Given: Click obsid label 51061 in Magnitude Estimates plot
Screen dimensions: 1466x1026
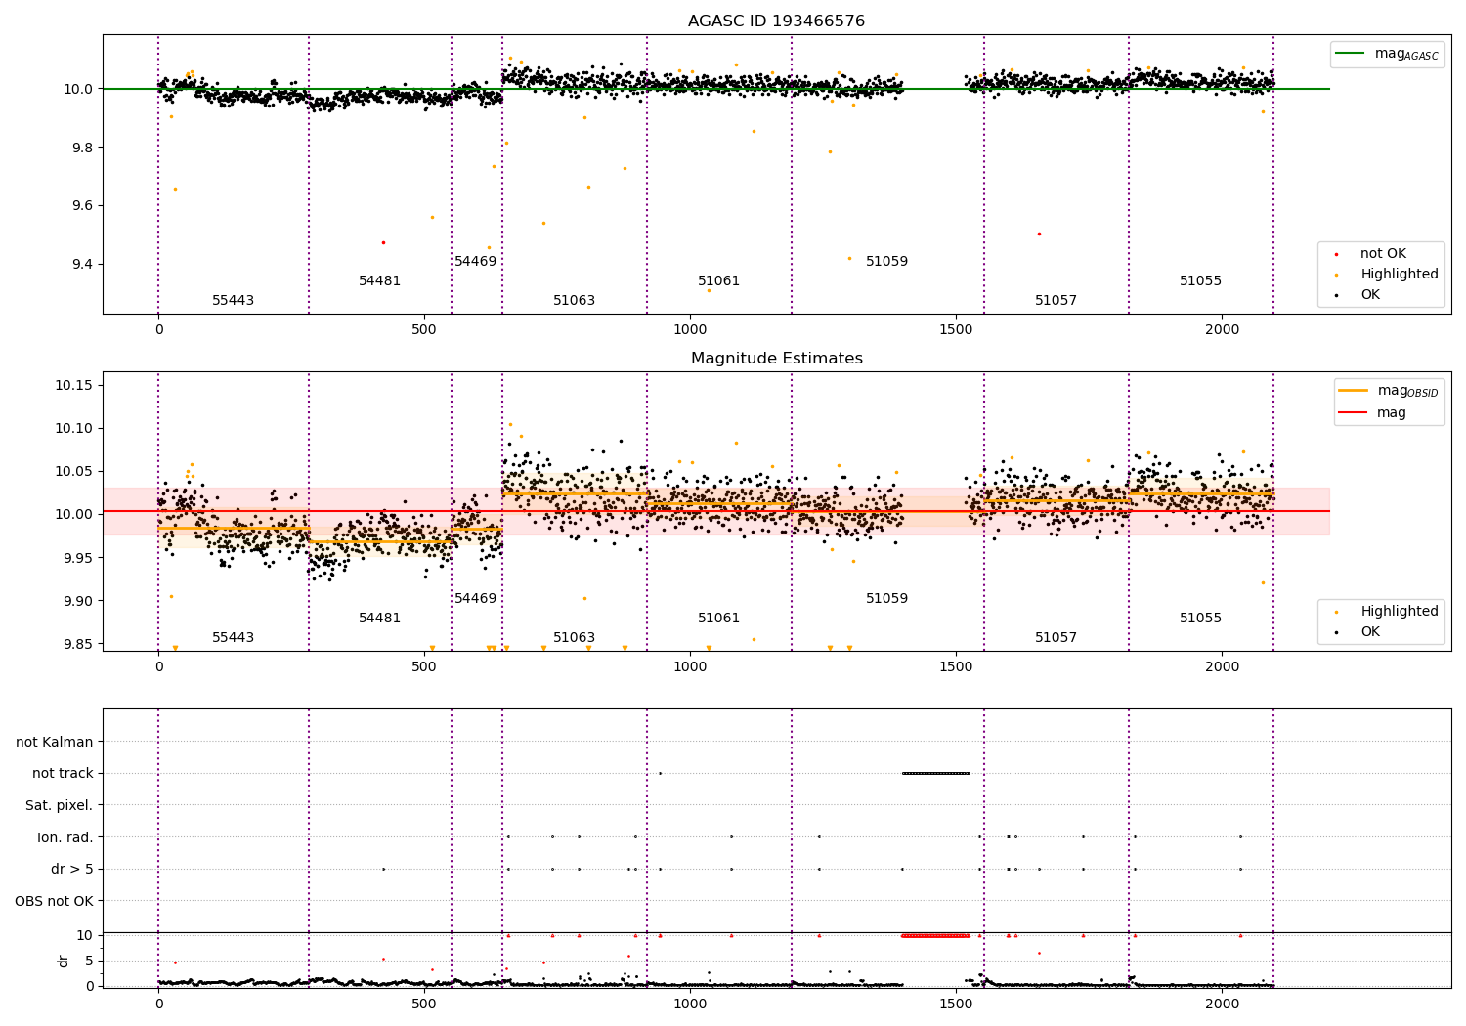Looking at the screenshot, I should click(718, 619).
